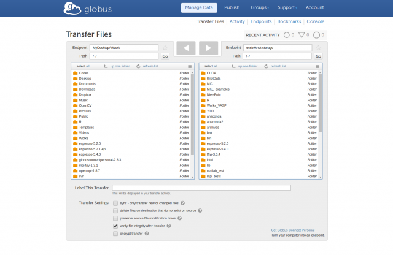This screenshot has height=255, width=393.
Task: Enable preserve source file modification times
Action: pyautogui.click(x=115, y=218)
